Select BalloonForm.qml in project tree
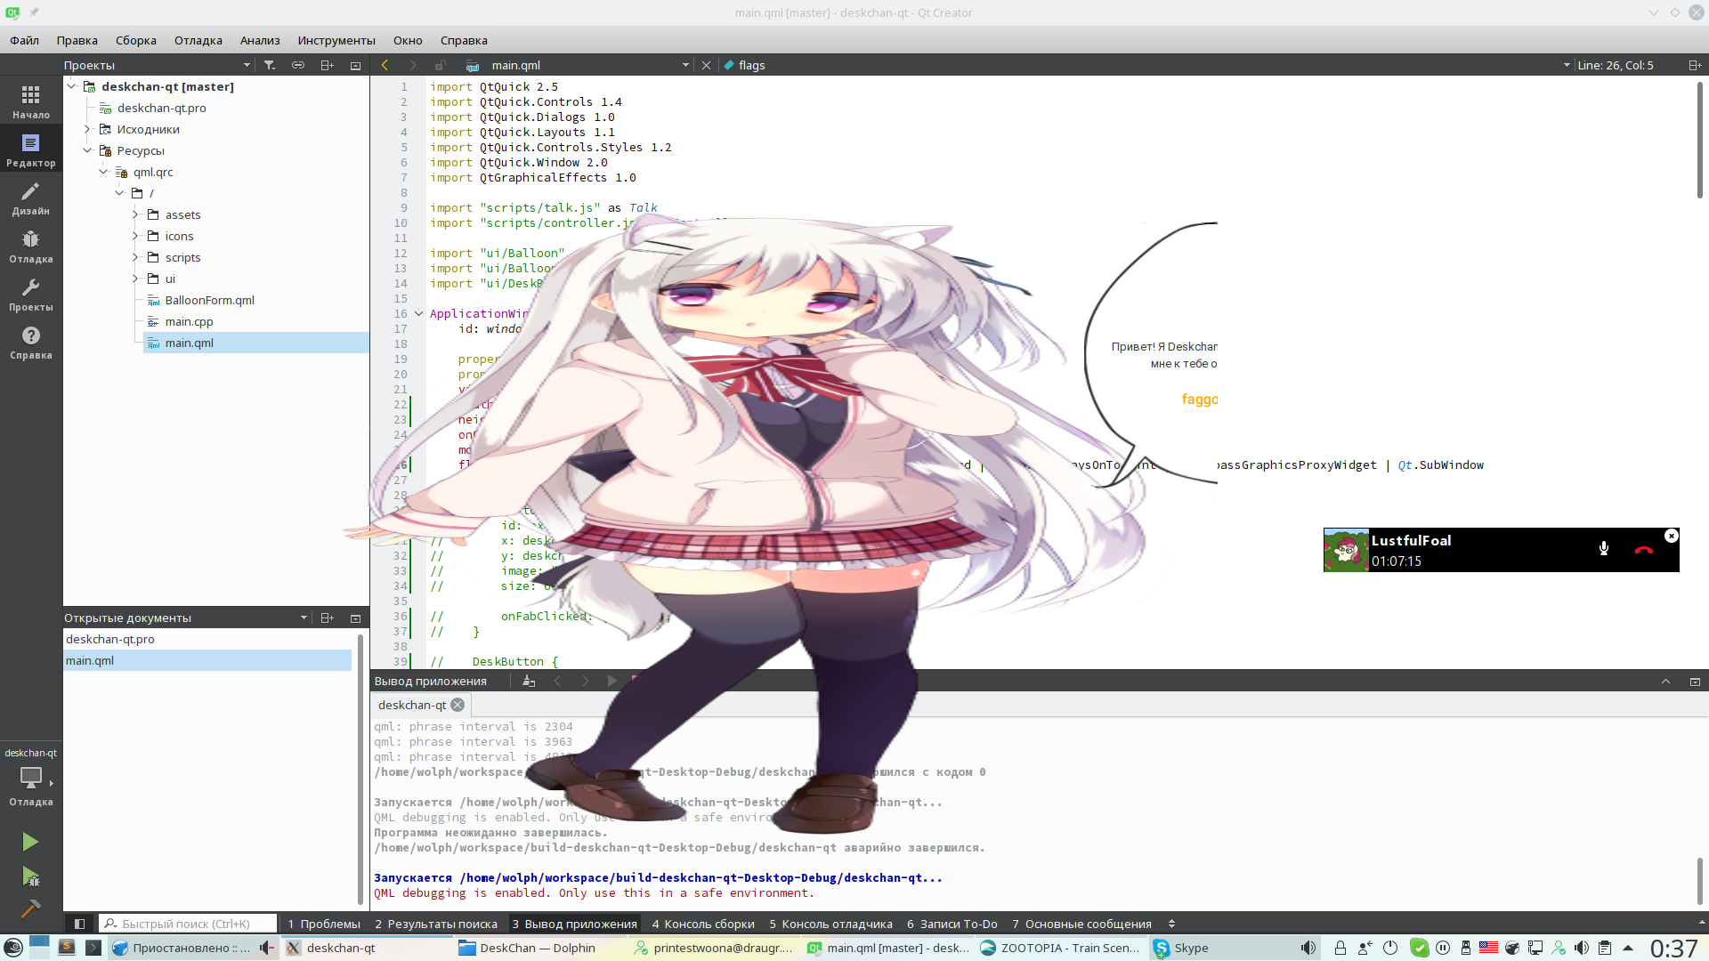This screenshot has height=961, width=1709. (209, 300)
